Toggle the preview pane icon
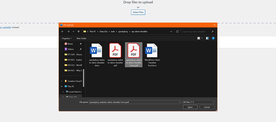The height and width of the screenshot is (122, 276). (207, 38)
